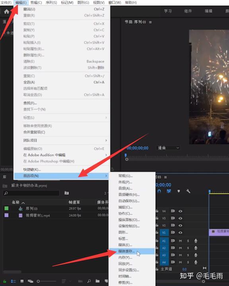Open timeline display settings wrench
The width and height of the screenshot is (229, 286).
(x=188, y=191)
